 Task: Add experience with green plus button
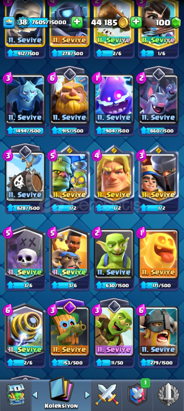76,22
